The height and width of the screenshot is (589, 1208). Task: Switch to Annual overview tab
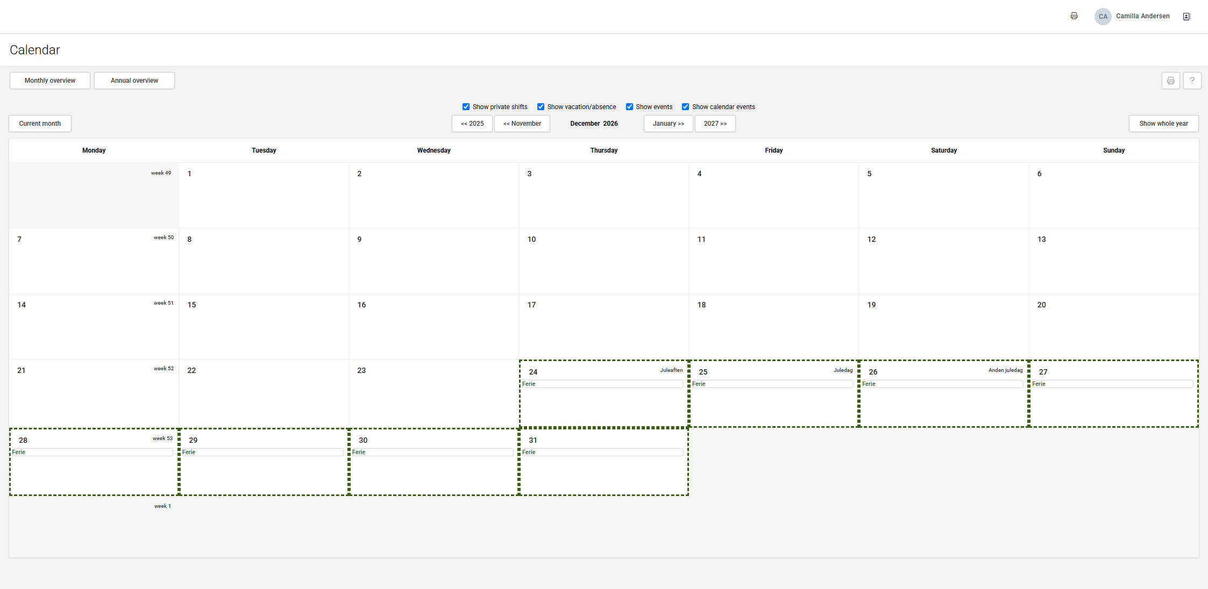pos(134,81)
